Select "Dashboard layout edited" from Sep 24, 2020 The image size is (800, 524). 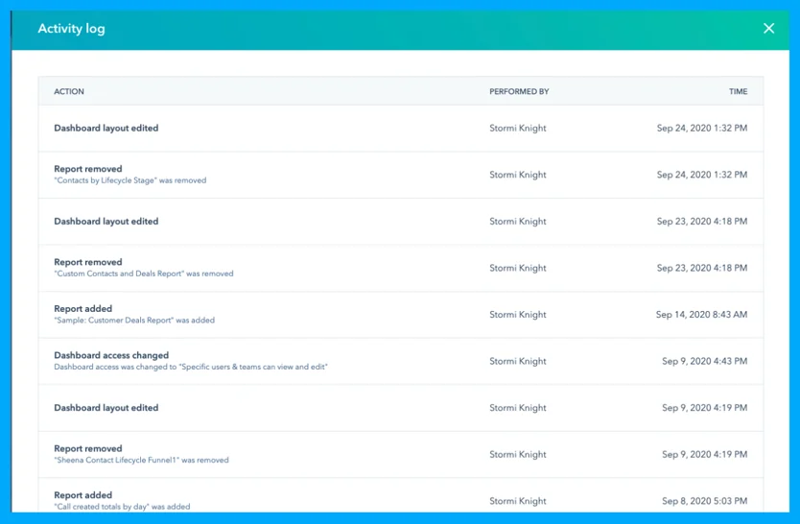106,128
